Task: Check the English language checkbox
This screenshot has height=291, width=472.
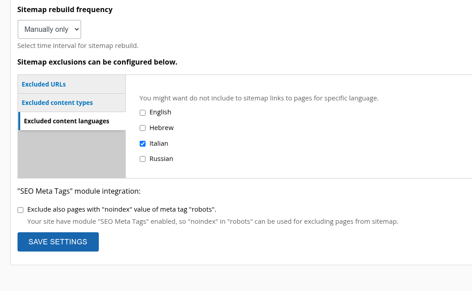Action: pos(143,113)
